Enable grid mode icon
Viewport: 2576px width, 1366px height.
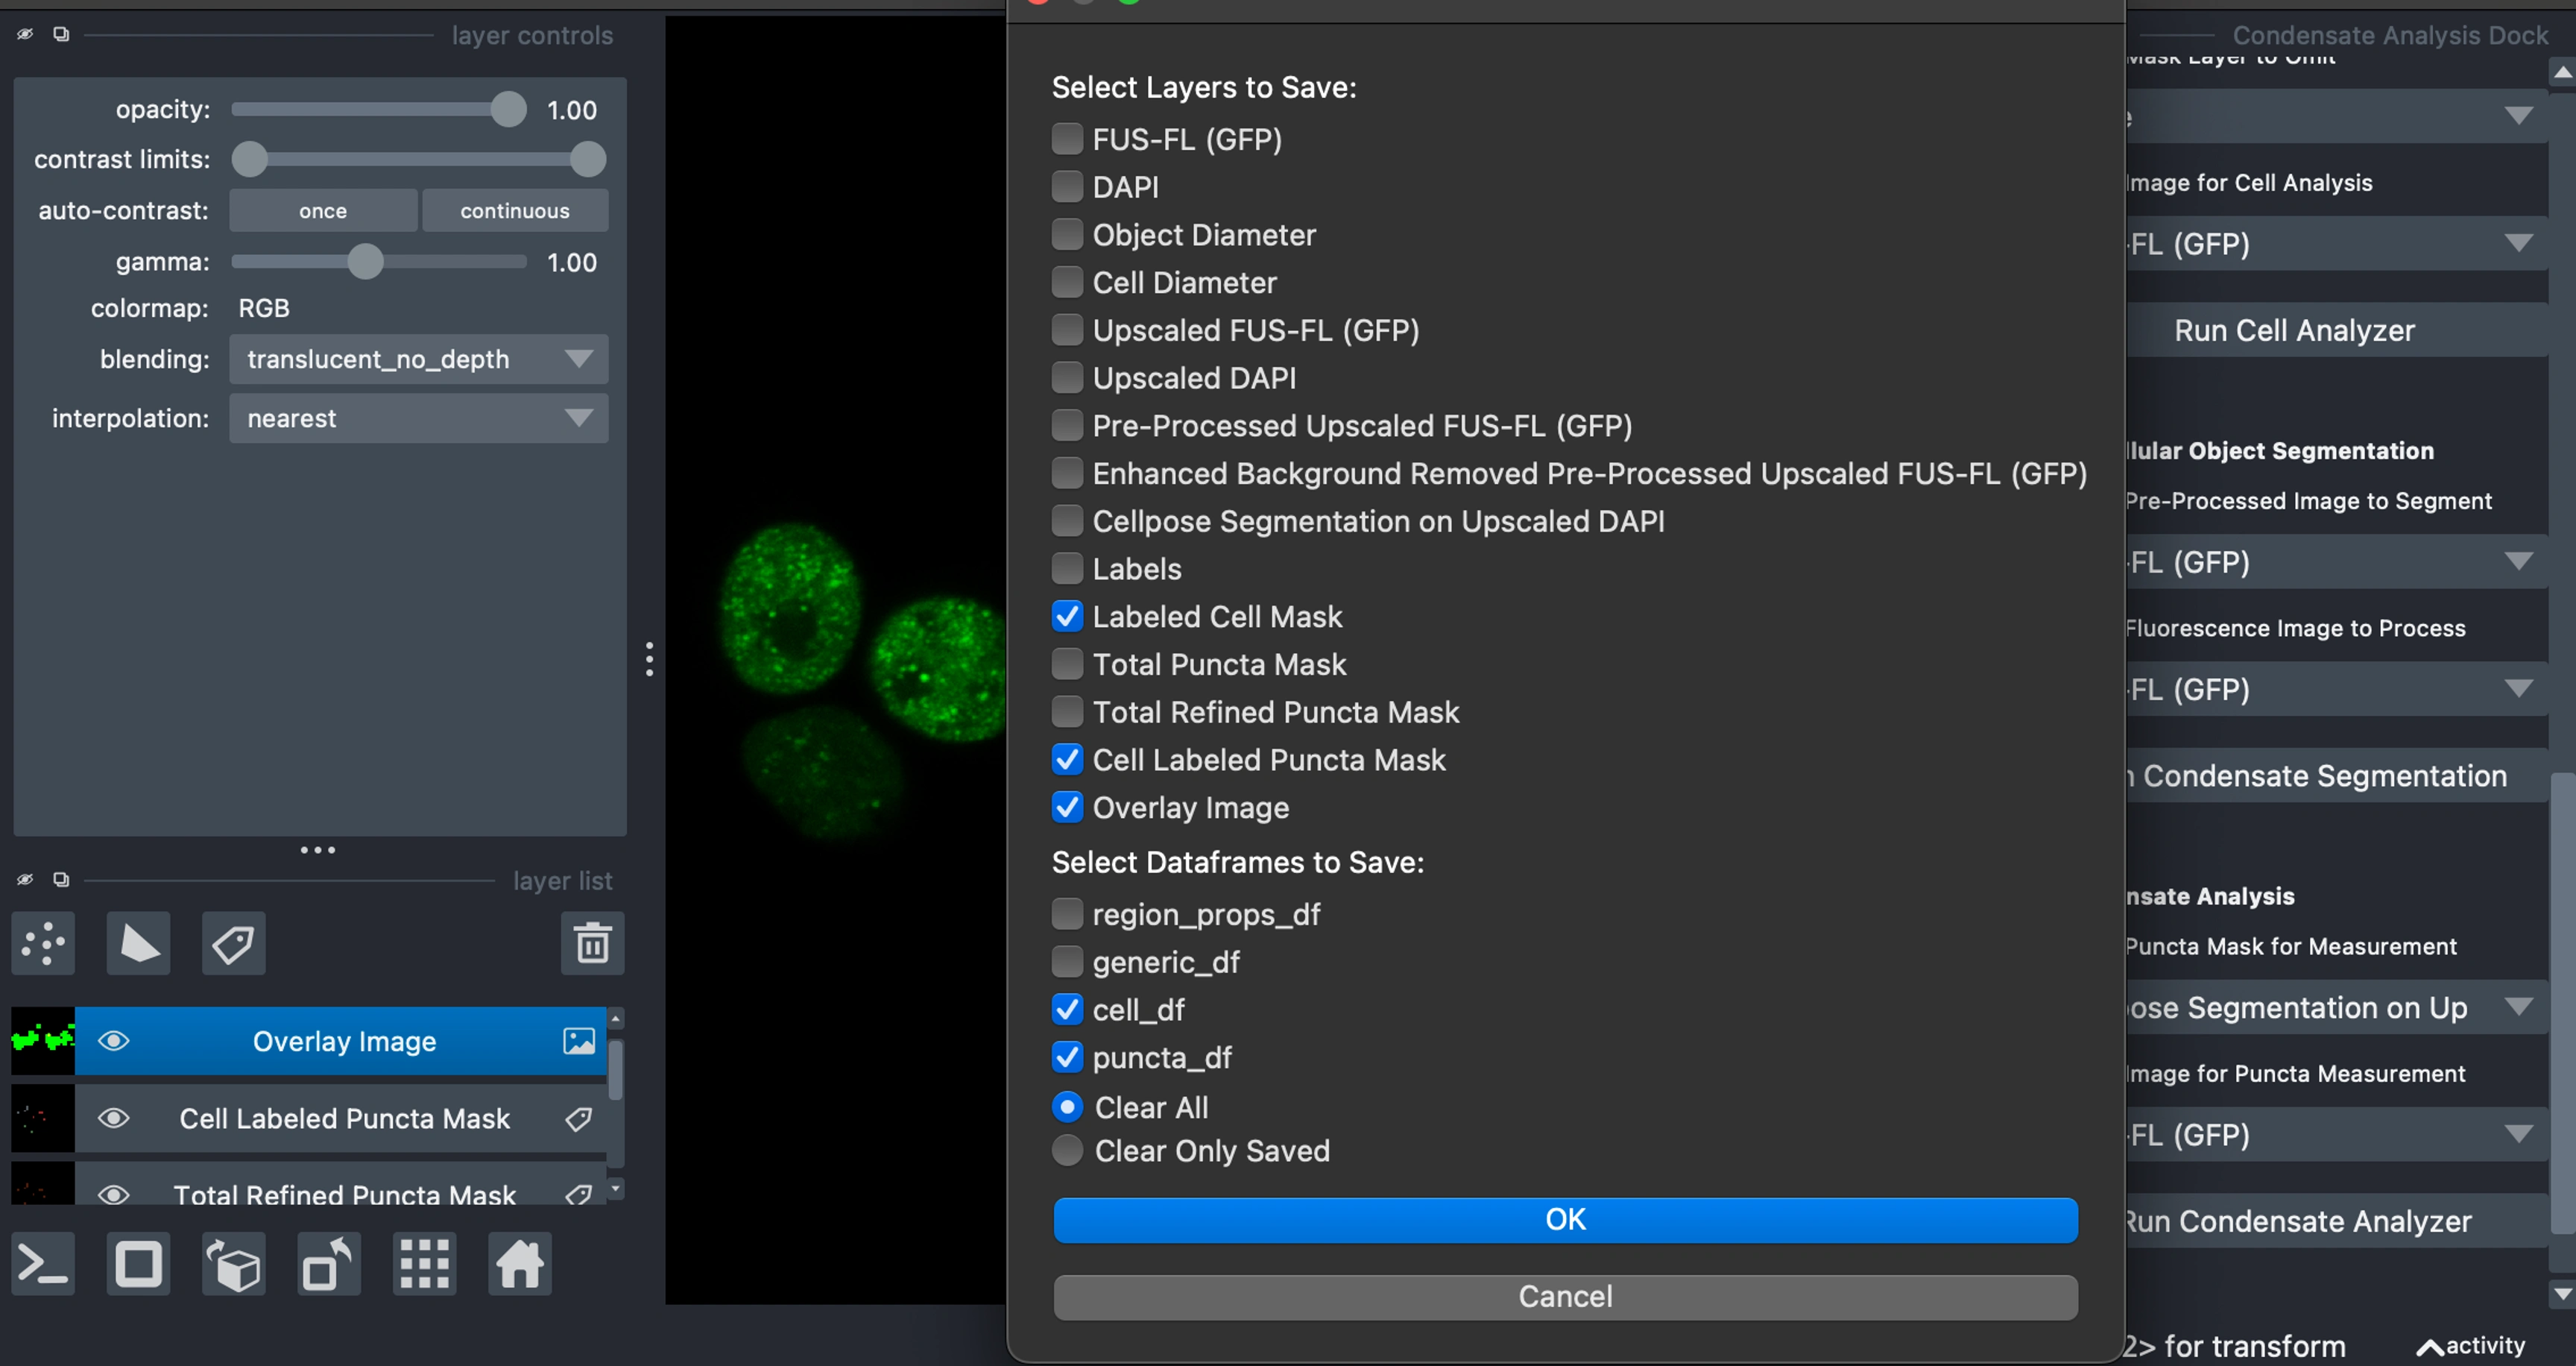(x=424, y=1264)
